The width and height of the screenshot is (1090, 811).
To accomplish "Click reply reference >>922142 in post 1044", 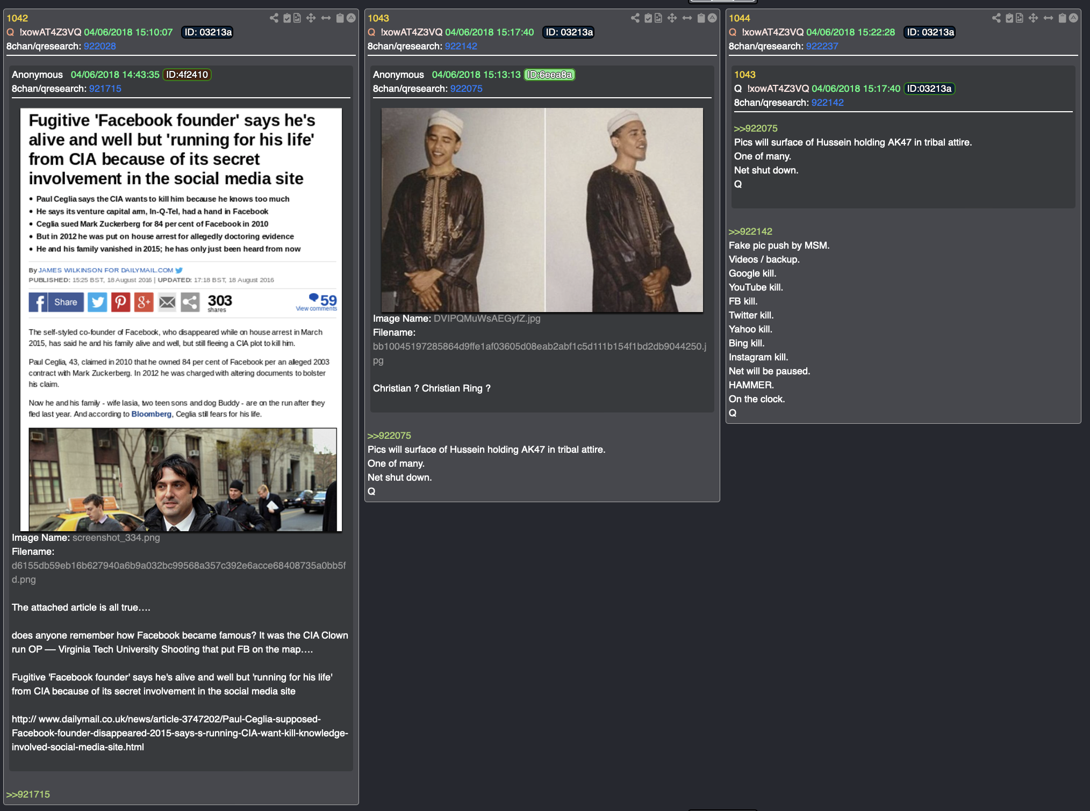I will 750,231.
